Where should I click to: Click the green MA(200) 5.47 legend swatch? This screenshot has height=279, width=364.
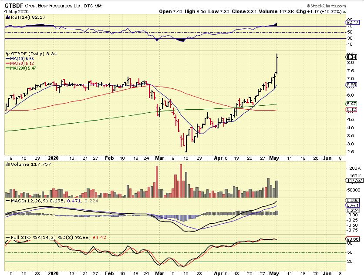point(8,68)
